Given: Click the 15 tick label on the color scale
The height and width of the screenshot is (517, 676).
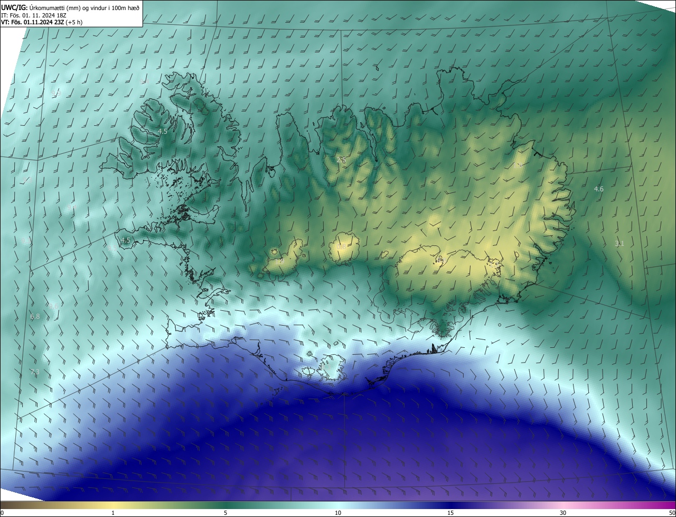Looking at the screenshot, I should [450, 513].
